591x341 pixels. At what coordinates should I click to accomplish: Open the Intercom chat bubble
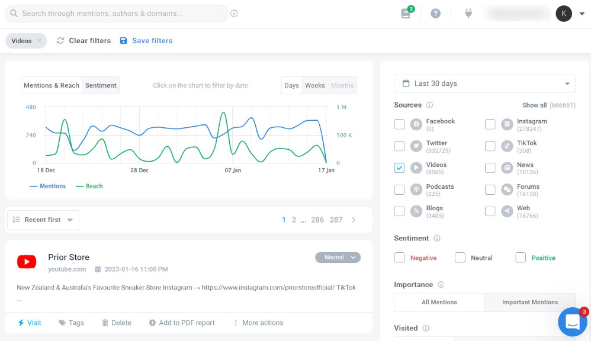click(572, 321)
